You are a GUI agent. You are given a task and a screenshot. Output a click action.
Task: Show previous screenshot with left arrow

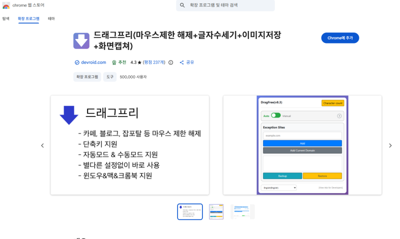42,145
